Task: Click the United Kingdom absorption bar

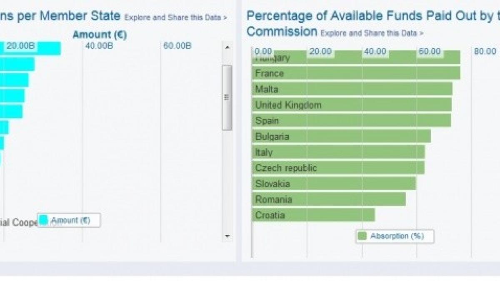Action: click(x=352, y=105)
